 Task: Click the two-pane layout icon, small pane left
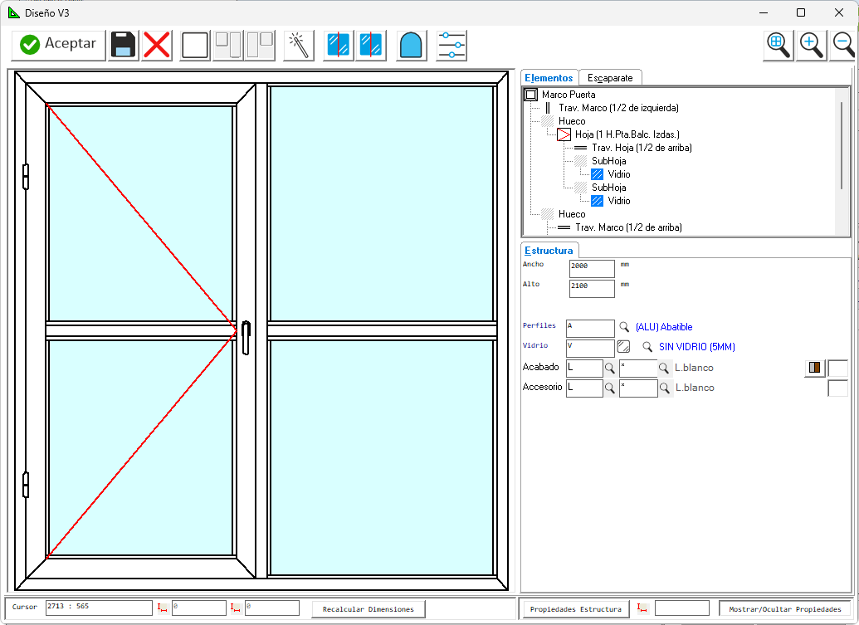[x=228, y=45]
